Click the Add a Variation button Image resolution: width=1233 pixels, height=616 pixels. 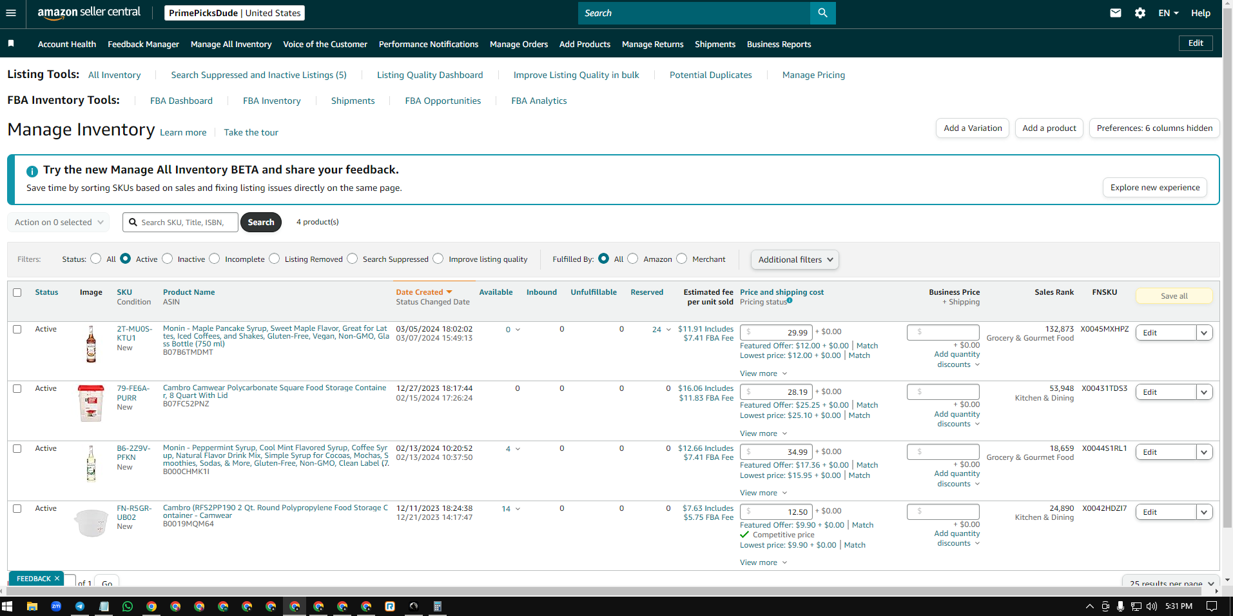point(973,128)
